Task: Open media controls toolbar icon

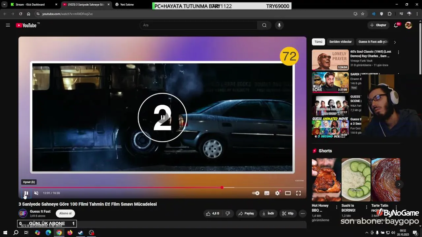Action: tap(401, 14)
